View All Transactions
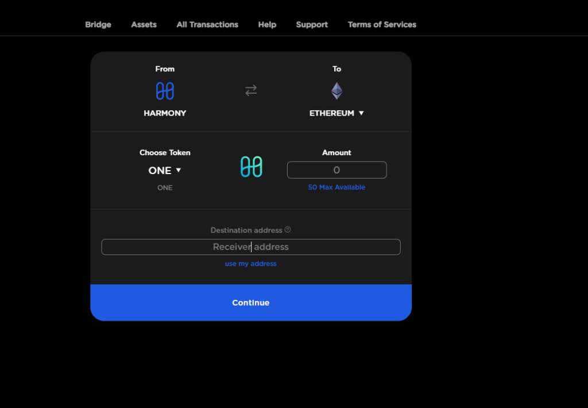 coord(207,24)
